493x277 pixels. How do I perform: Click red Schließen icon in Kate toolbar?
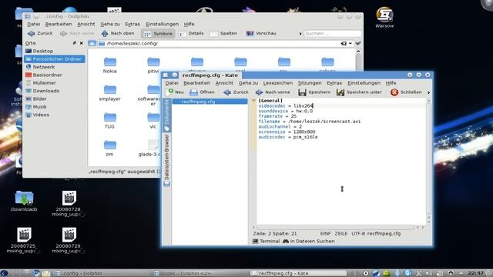[x=394, y=92]
